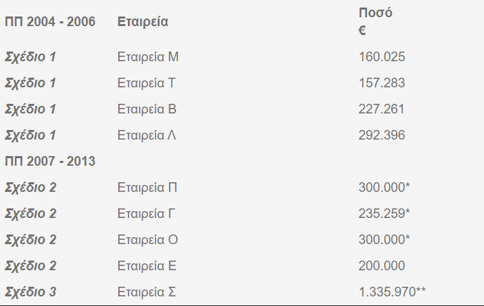Click on 'Εταιρεία Ο' cell
This screenshot has height=306, width=484.
click(148, 239)
